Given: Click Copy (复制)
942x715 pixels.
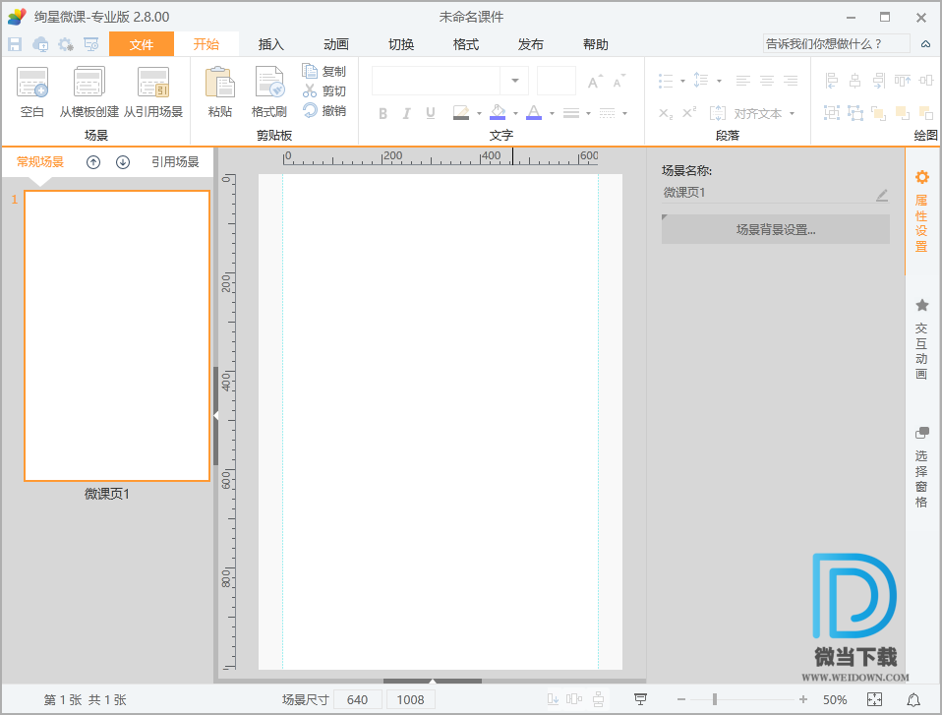Looking at the screenshot, I should (324, 72).
